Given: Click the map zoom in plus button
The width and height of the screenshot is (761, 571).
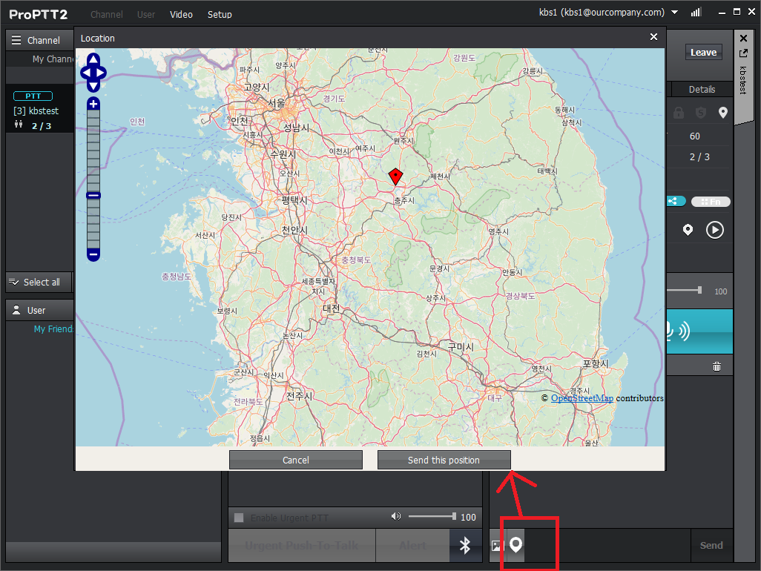Looking at the screenshot, I should [x=93, y=104].
